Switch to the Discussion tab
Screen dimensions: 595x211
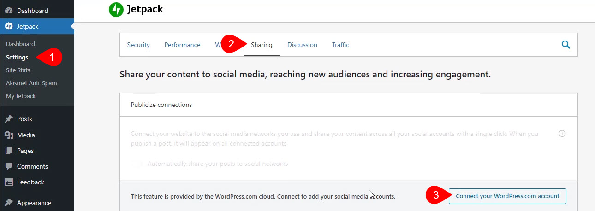[x=302, y=45]
